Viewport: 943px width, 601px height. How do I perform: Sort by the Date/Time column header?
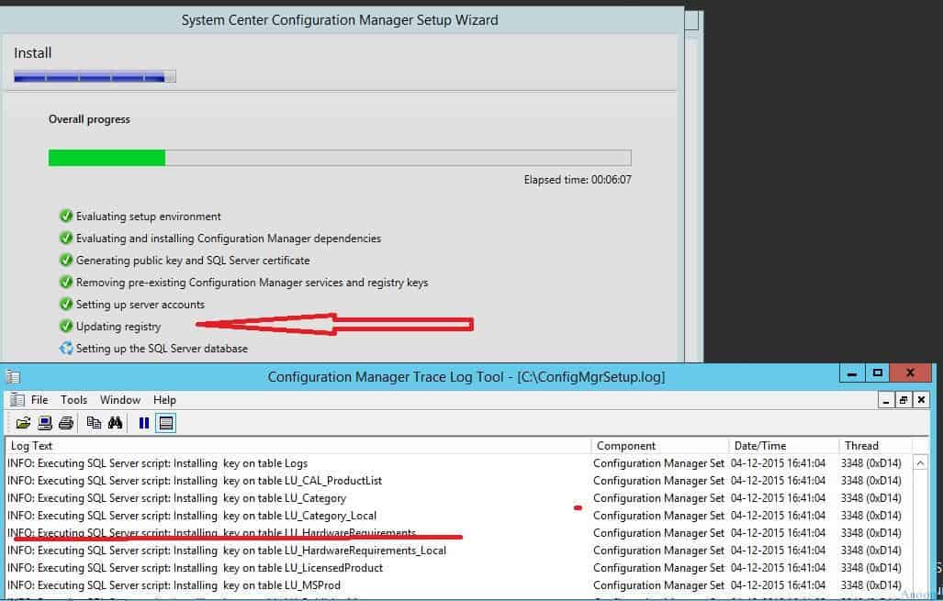(x=784, y=445)
